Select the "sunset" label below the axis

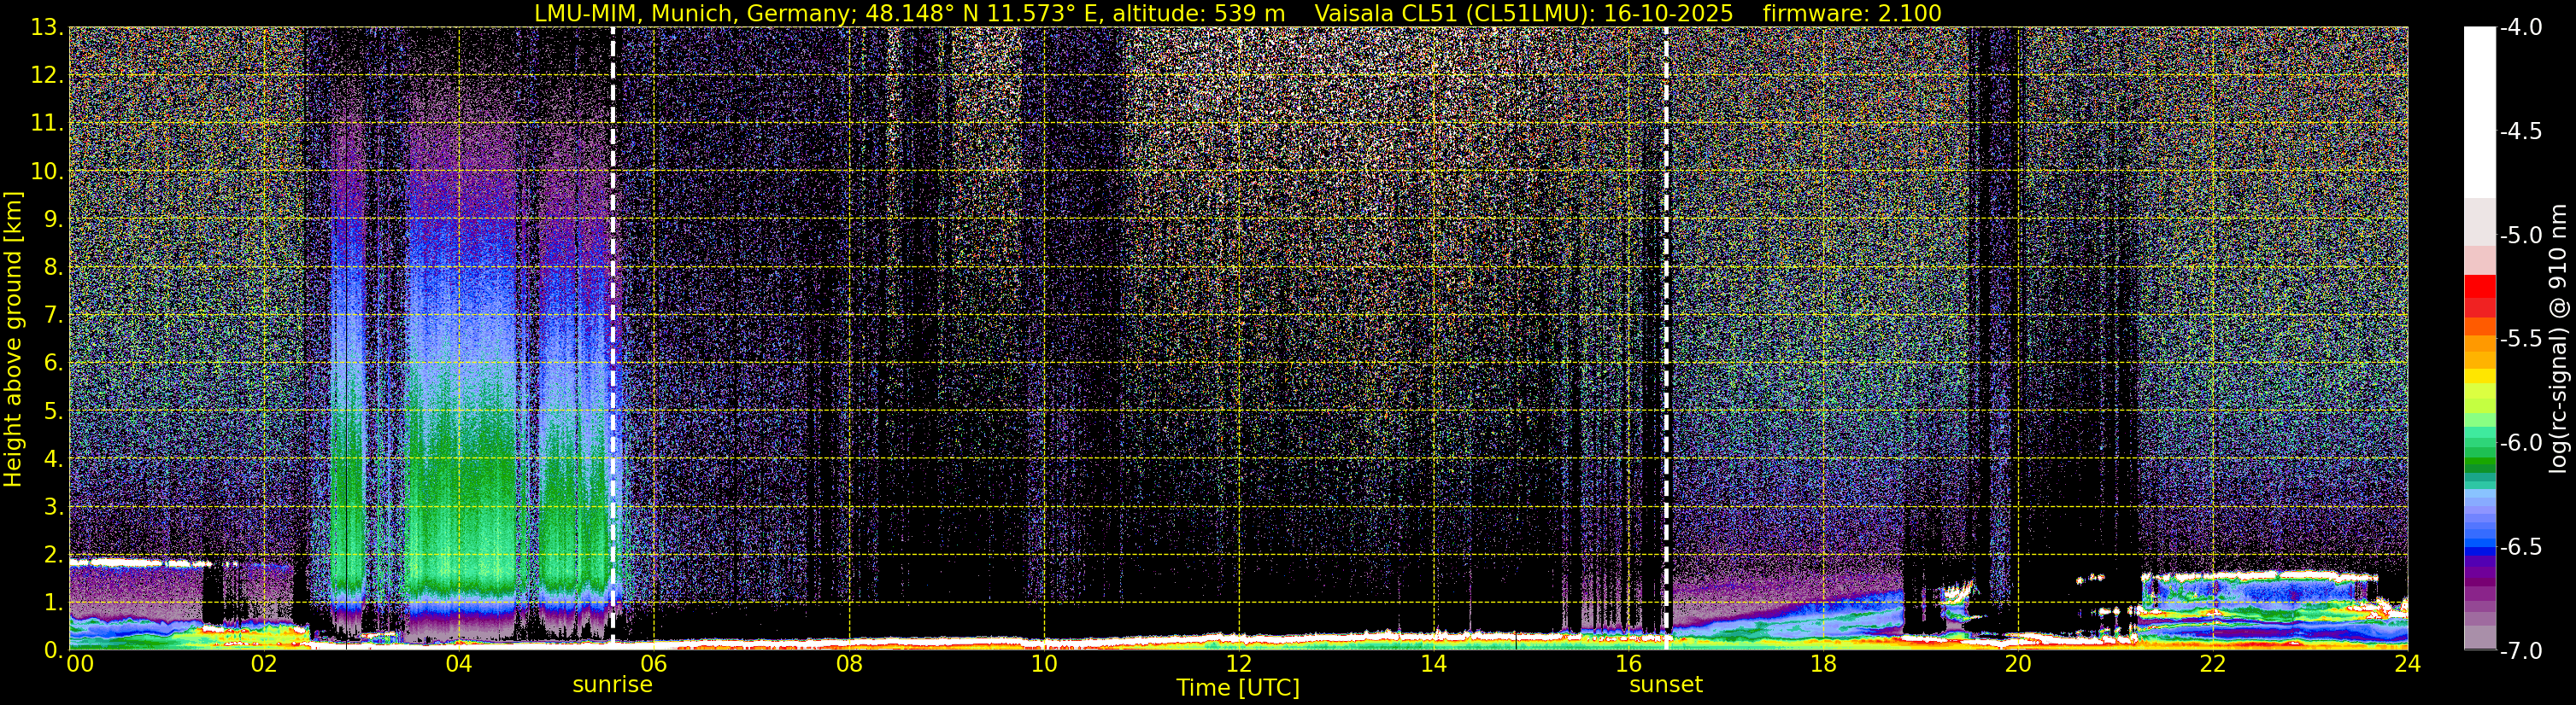pyautogui.click(x=1665, y=685)
